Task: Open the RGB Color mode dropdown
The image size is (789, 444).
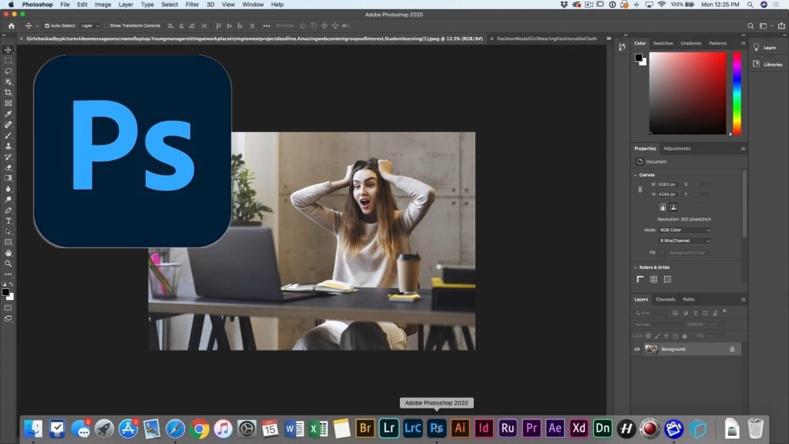Action: pos(685,230)
